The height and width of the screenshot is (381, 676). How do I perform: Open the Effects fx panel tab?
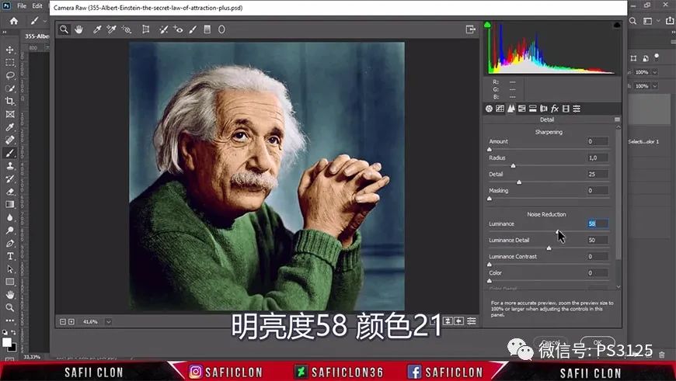[x=555, y=109]
